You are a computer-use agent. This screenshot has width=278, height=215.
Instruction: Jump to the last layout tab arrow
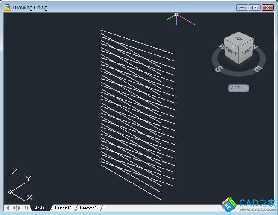click(26, 208)
